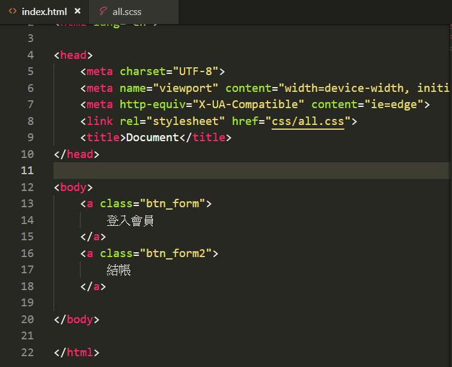Place cursor on closing head tag
Screen dimensions: 452x367
pos(76,154)
